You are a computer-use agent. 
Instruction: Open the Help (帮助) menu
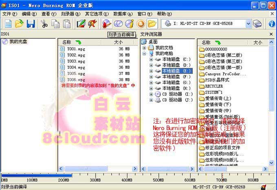pyautogui.click(x=164, y=14)
